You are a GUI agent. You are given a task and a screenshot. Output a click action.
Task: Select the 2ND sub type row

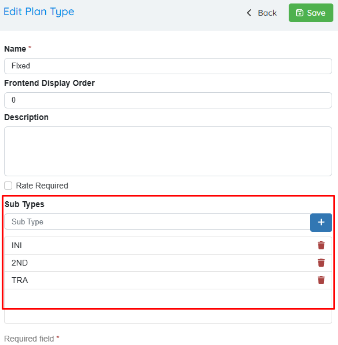click(168, 263)
